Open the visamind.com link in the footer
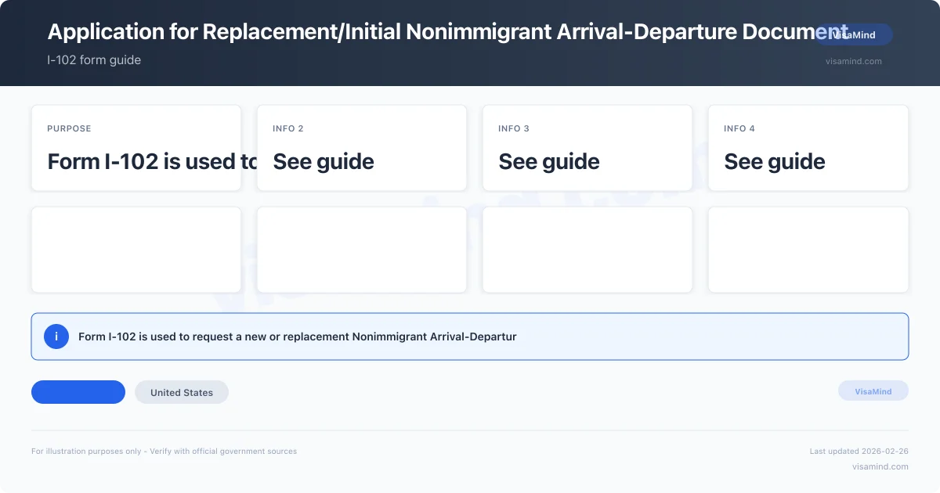This screenshot has height=493, width=940. point(880,466)
